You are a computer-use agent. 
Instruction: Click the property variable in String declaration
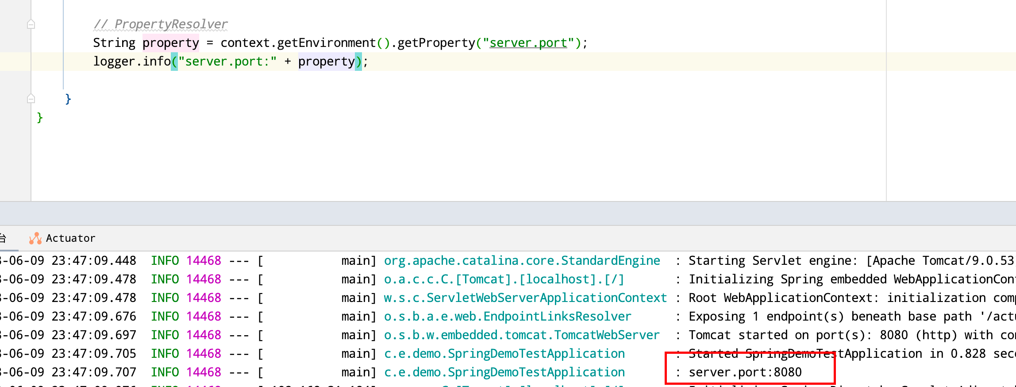click(x=171, y=43)
